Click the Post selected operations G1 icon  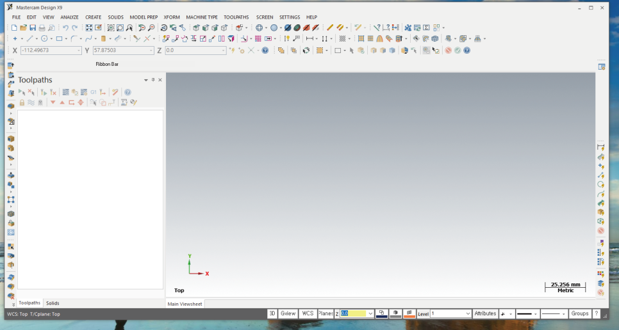click(93, 92)
